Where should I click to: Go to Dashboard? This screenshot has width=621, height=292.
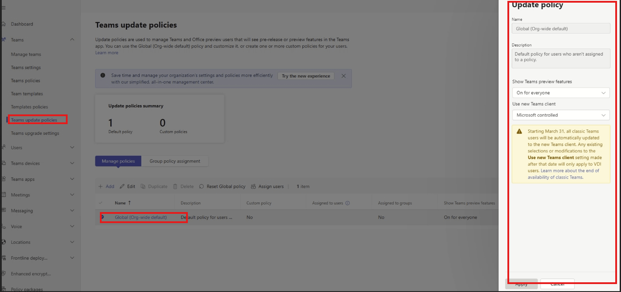[22, 24]
